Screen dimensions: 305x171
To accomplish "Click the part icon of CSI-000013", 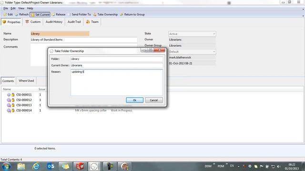I will click(x=9, y=105).
